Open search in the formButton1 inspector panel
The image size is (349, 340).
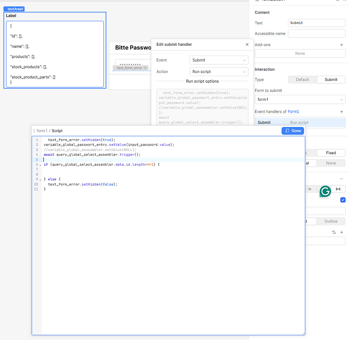pyautogui.click(x=337, y=1)
